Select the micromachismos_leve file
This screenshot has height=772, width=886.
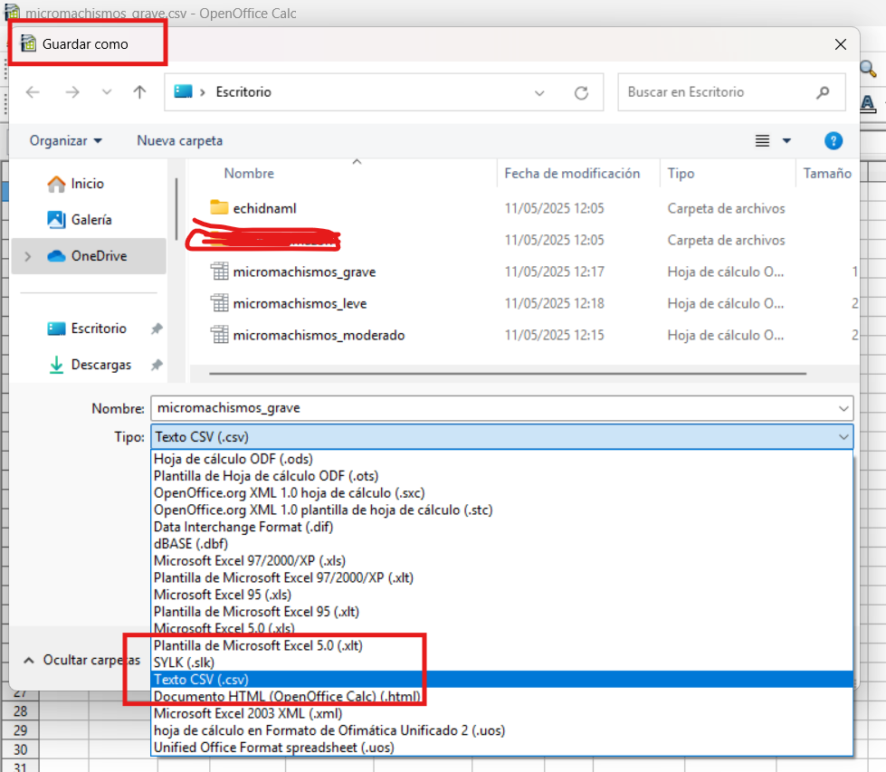tap(300, 303)
